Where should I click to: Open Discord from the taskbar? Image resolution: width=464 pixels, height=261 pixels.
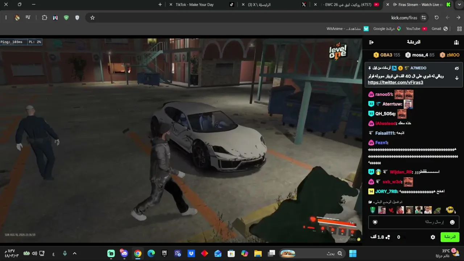point(124,253)
